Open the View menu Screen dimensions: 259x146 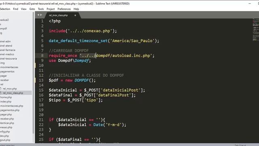(23, 9)
